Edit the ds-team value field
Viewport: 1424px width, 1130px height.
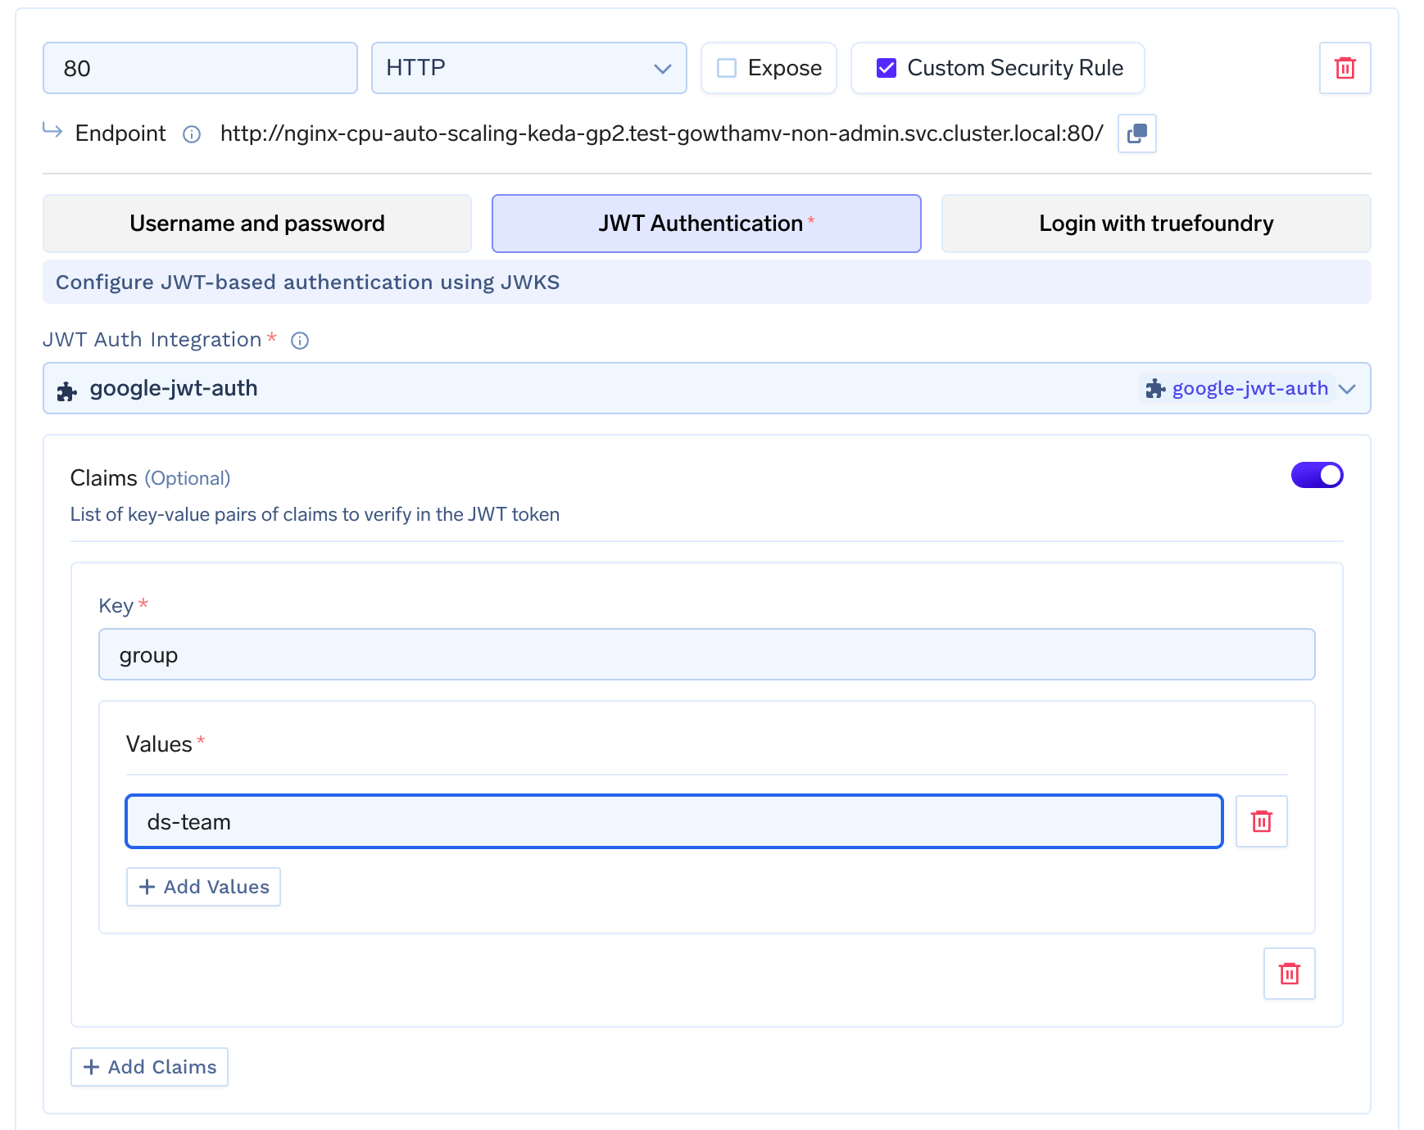coord(673,821)
